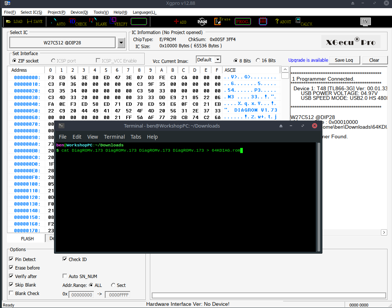The height and width of the screenshot is (308, 392).
Task: Click the terminal window title bar icon
Action: tap(61, 126)
